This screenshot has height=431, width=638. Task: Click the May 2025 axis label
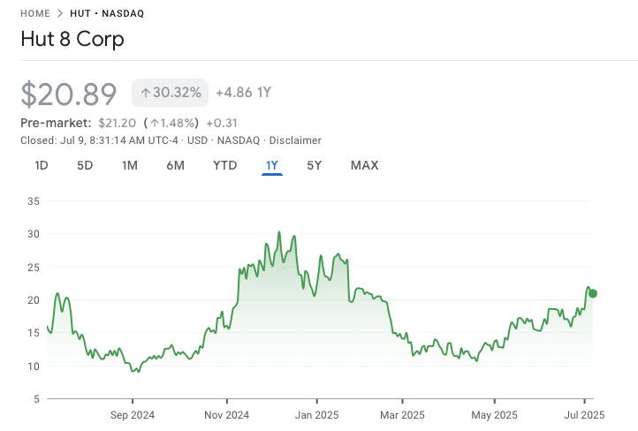(494, 415)
